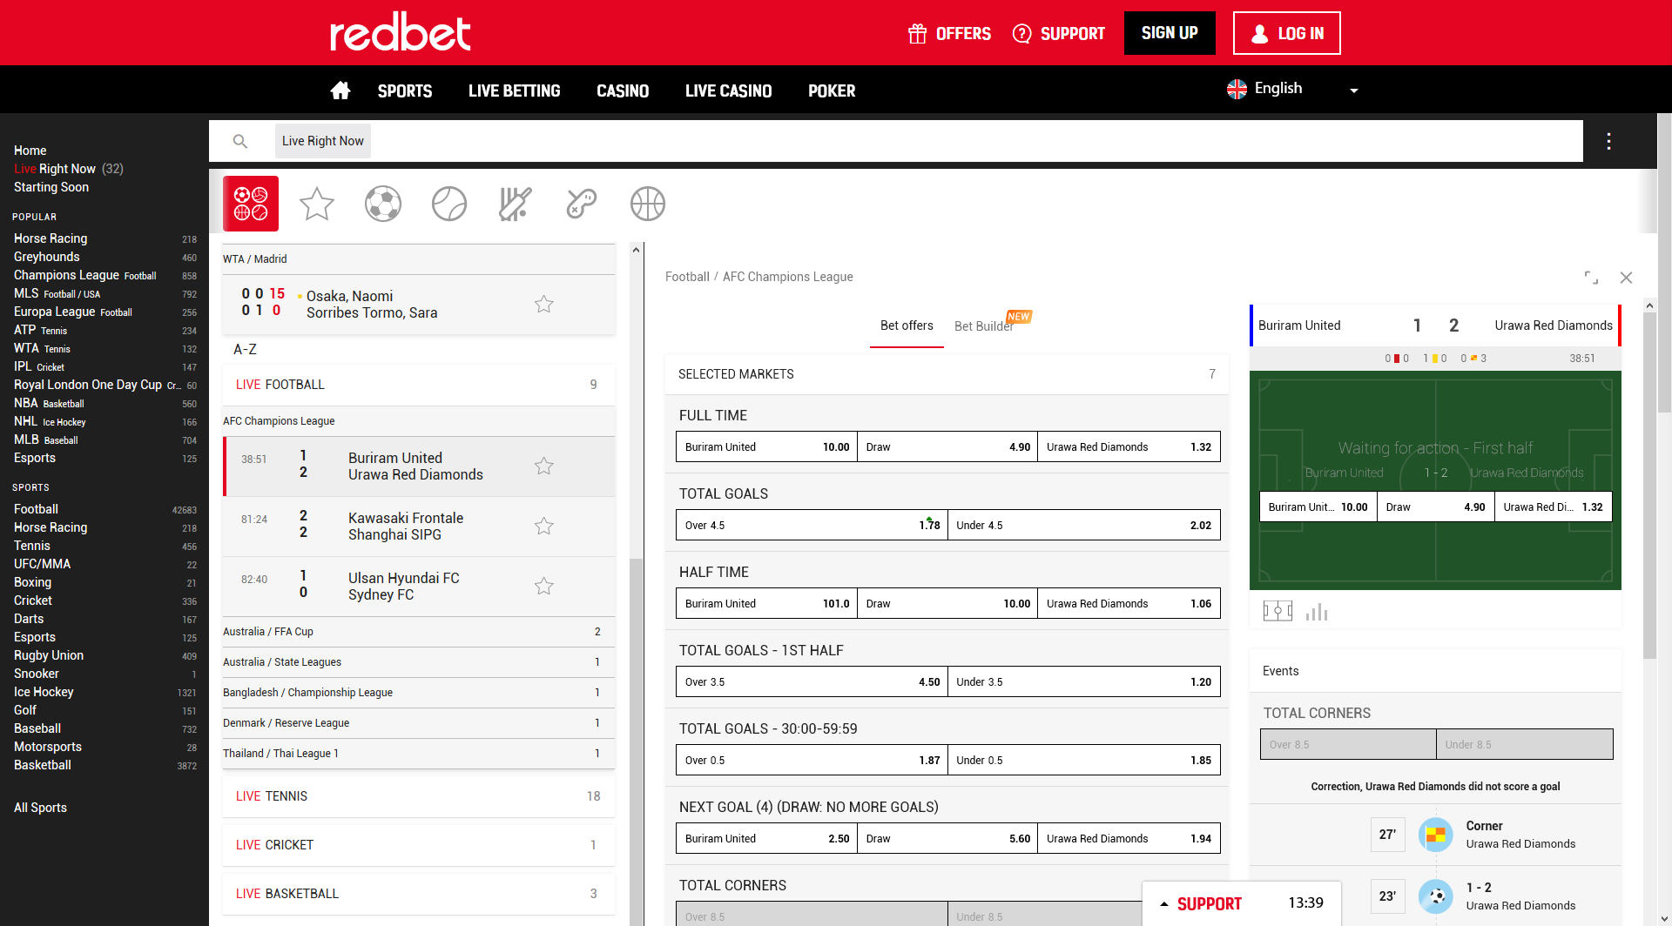Expand Australia / FFA Cup league
1672x926 pixels.
[418, 632]
